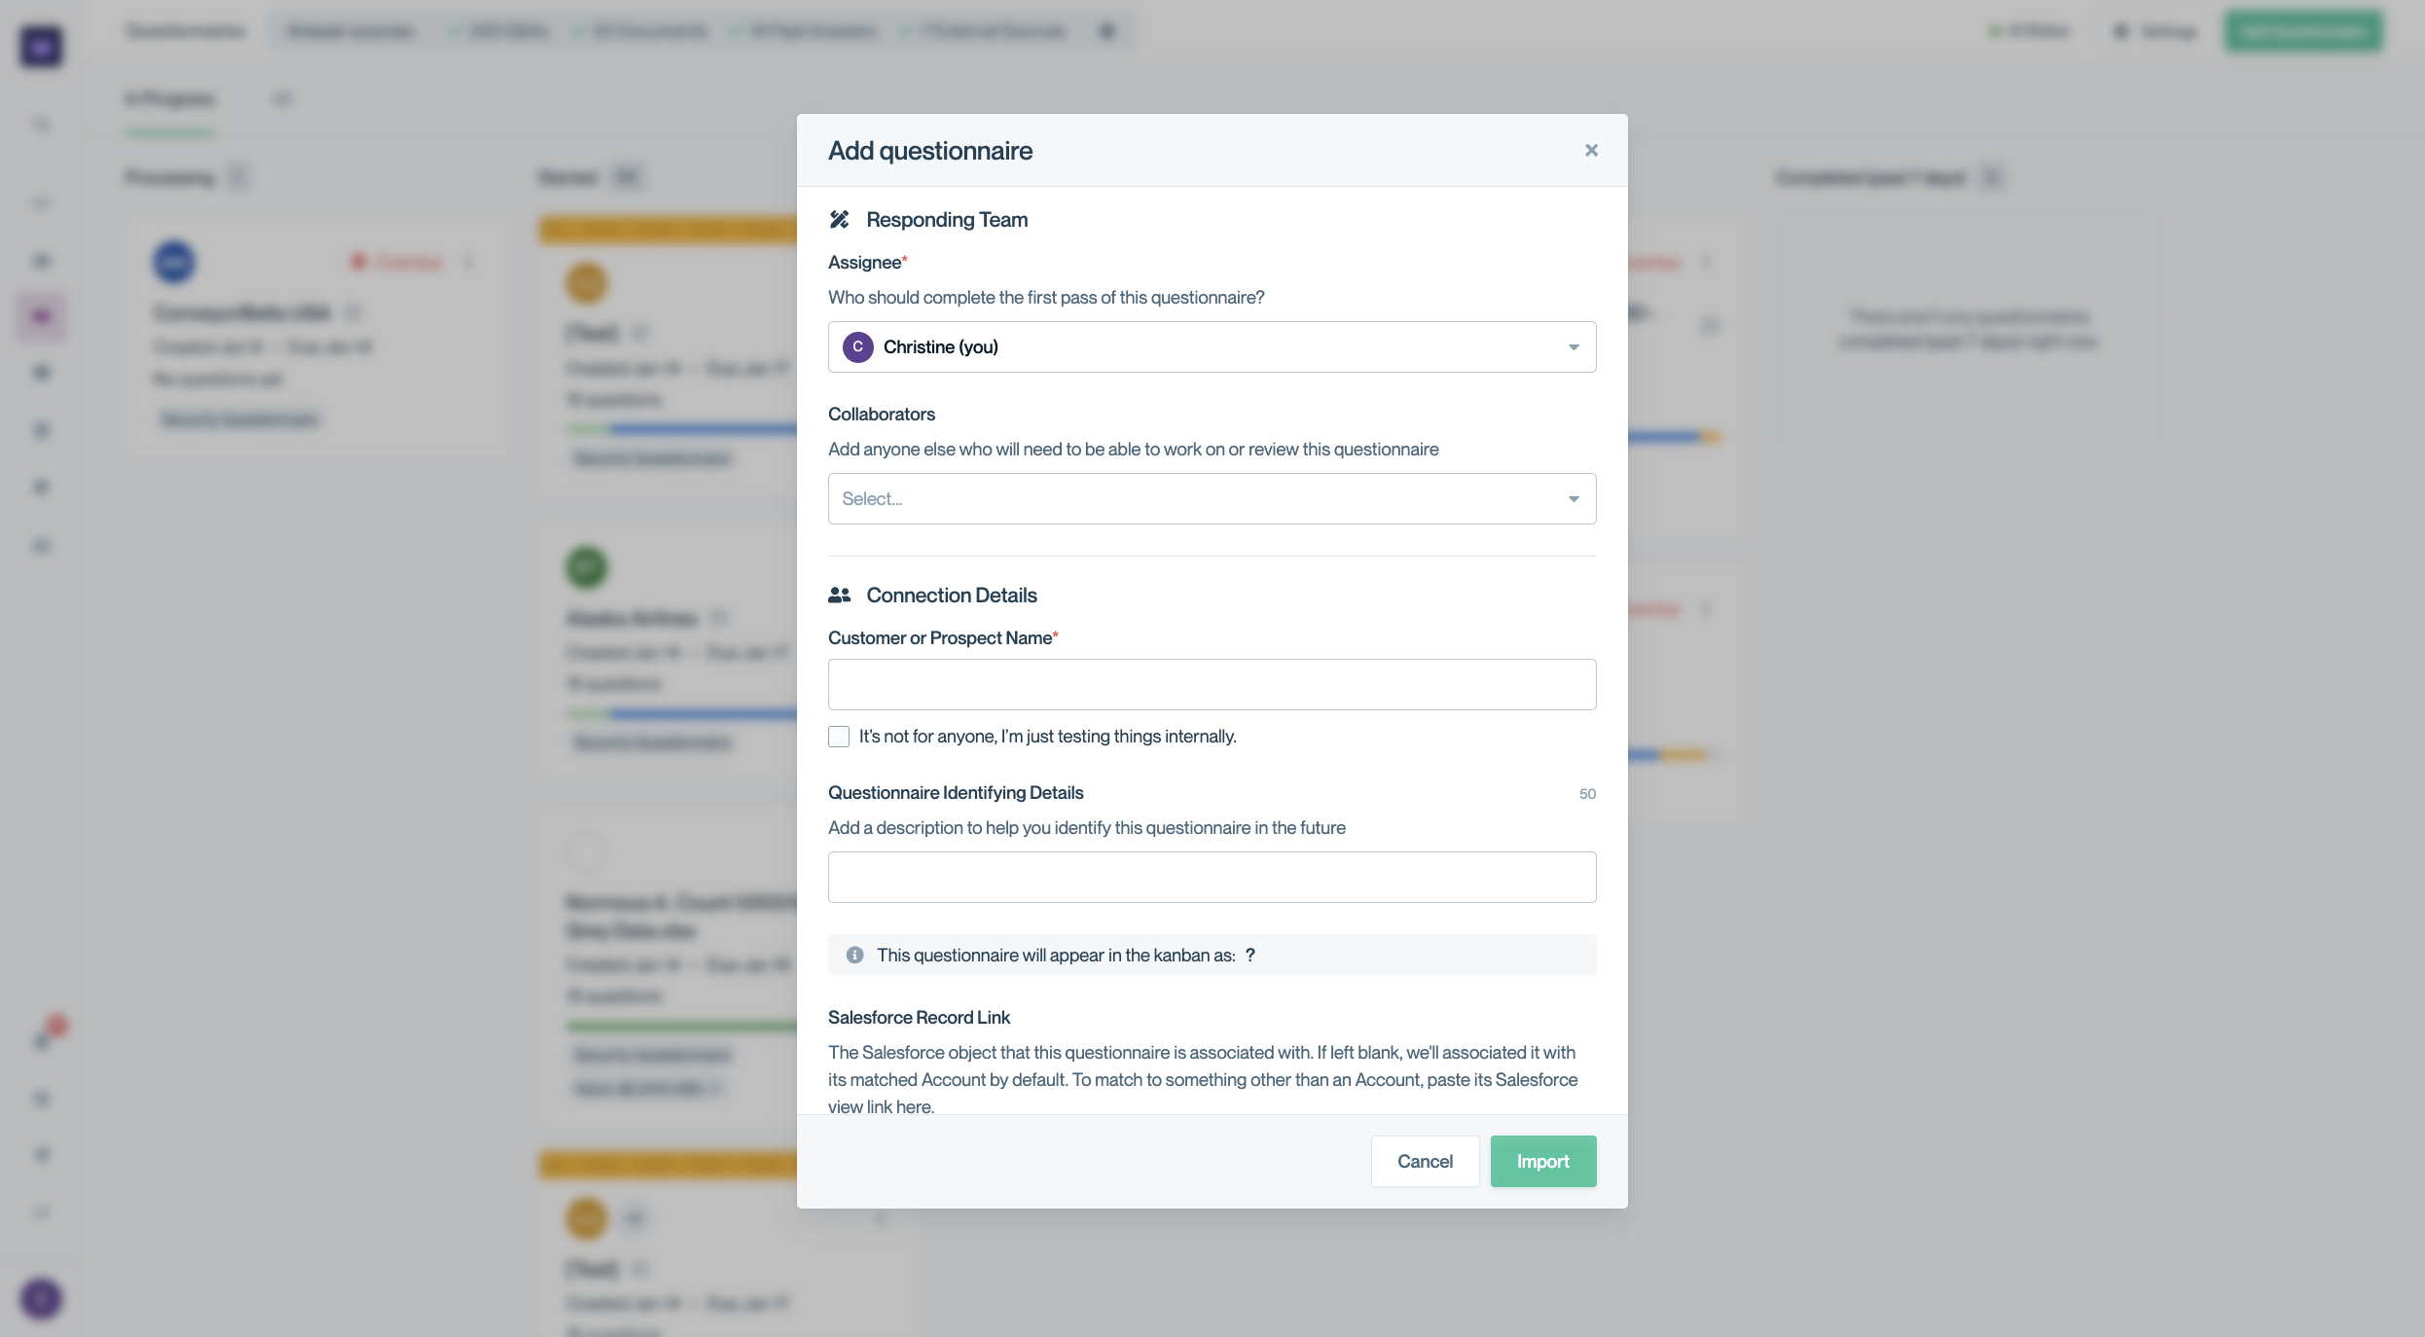Click the blurred Settings gear icon
The image size is (2425, 1337).
[x=2121, y=31]
